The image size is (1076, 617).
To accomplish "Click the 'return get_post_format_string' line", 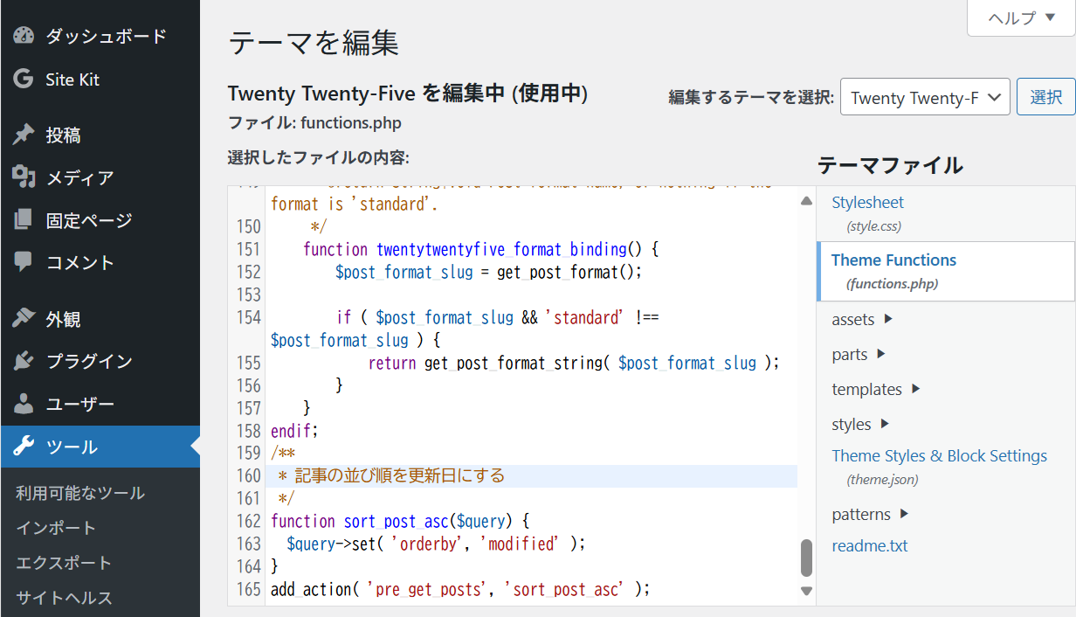I will pos(573,362).
